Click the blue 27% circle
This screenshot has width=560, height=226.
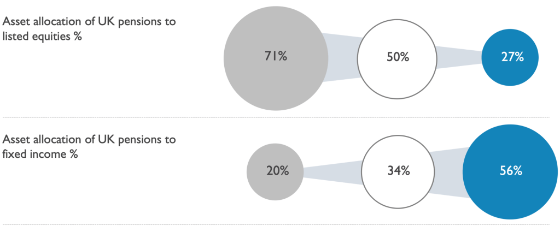[510, 57]
